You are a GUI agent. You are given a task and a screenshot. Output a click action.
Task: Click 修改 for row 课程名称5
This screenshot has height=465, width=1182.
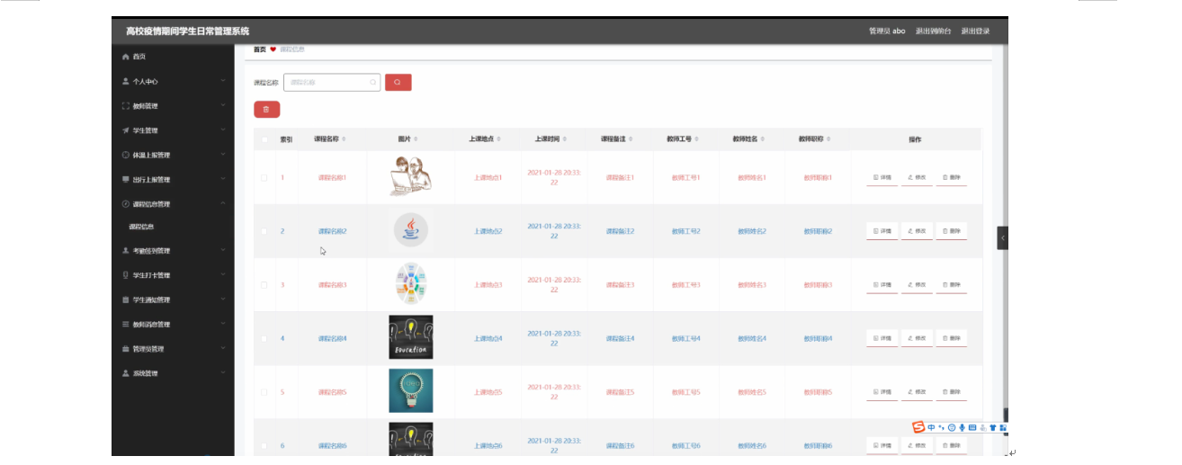tap(917, 392)
